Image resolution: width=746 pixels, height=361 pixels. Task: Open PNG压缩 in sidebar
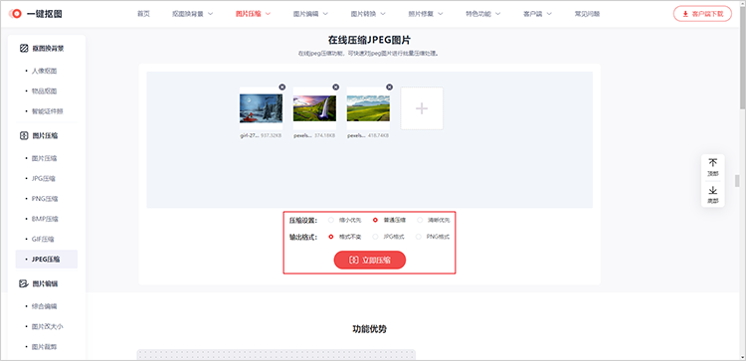coord(45,199)
